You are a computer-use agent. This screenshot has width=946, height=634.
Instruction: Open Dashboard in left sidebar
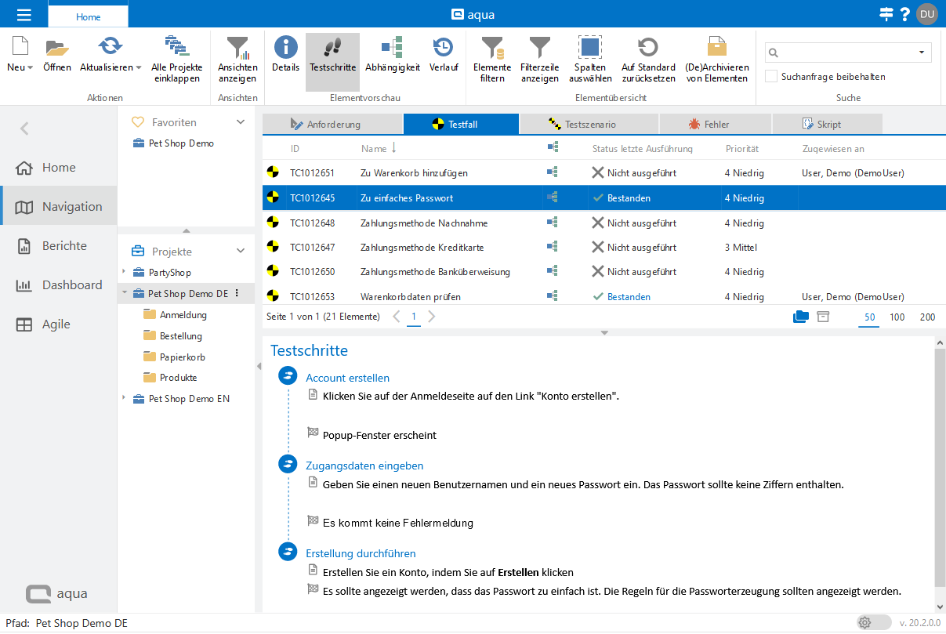pyautogui.click(x=71, y=285)
